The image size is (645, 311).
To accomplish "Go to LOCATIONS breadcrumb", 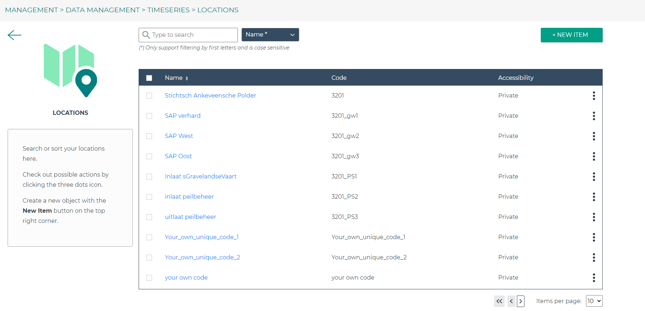I will [x=218, y=10].
